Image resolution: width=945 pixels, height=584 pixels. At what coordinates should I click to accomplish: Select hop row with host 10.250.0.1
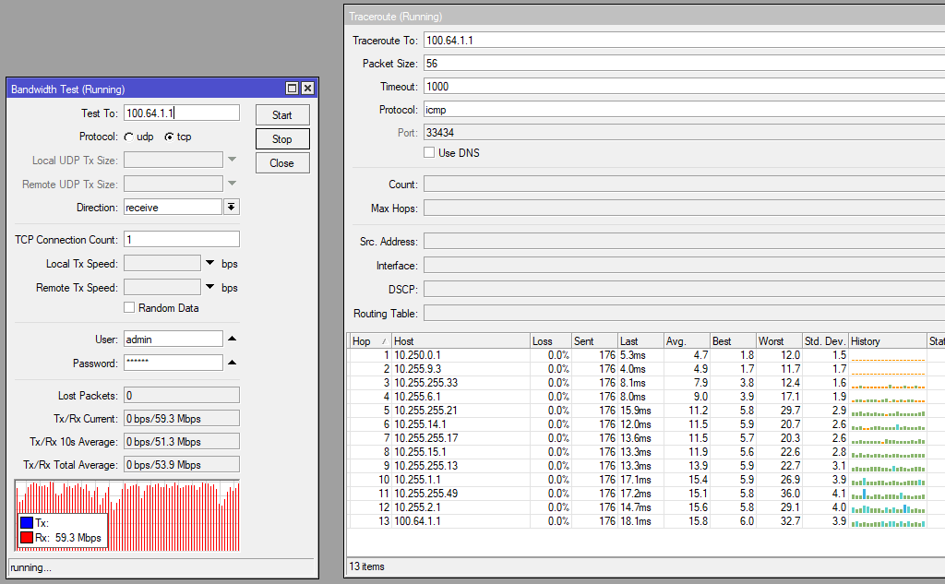(646, 355)
